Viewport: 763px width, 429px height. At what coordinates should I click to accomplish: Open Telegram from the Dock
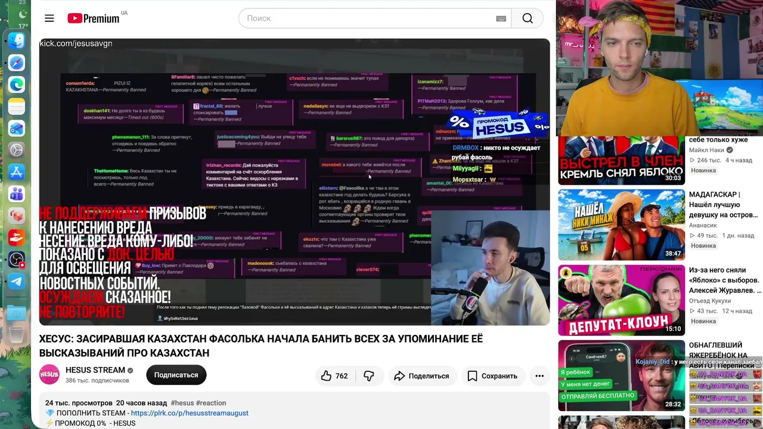(16, 281)
